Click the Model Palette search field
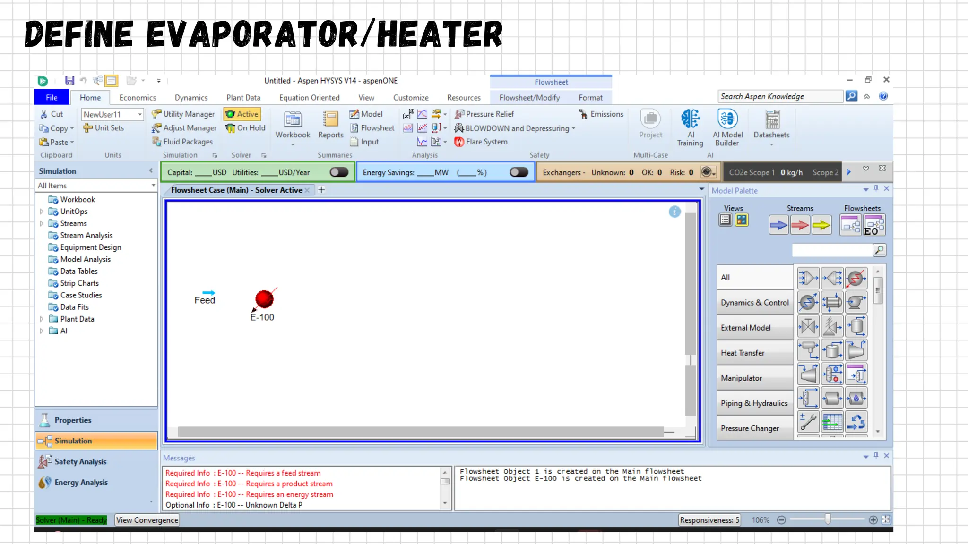 831,250
